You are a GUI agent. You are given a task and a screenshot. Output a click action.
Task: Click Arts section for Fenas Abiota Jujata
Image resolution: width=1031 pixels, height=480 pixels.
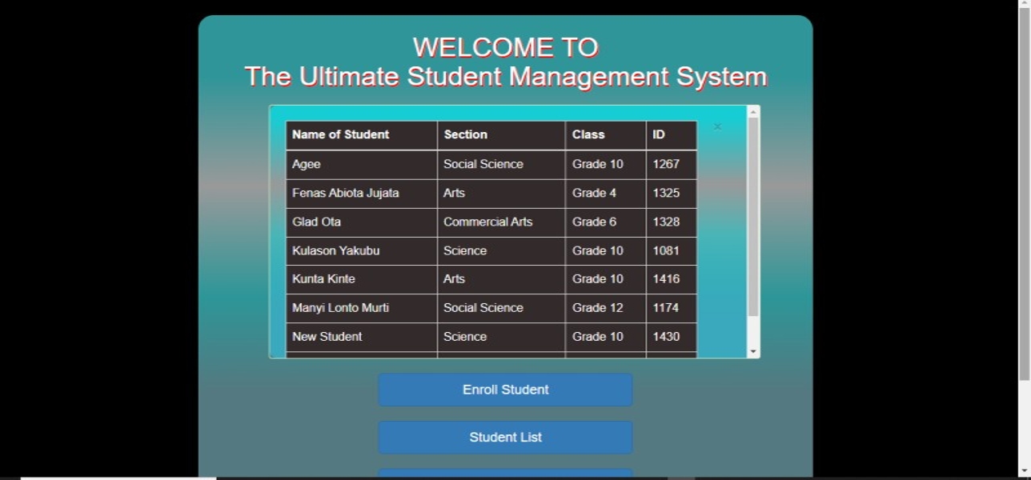click(454, 193)
